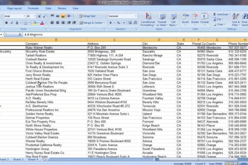Select column C header
248x165 pixels.
[x=114, y=40]
